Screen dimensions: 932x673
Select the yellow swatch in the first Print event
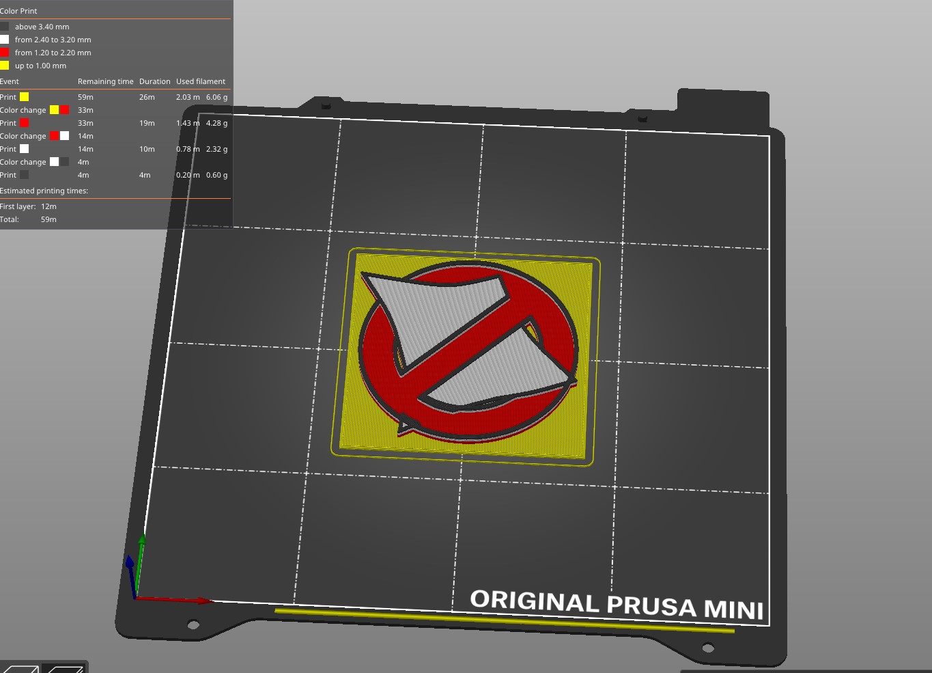[25, 96]
